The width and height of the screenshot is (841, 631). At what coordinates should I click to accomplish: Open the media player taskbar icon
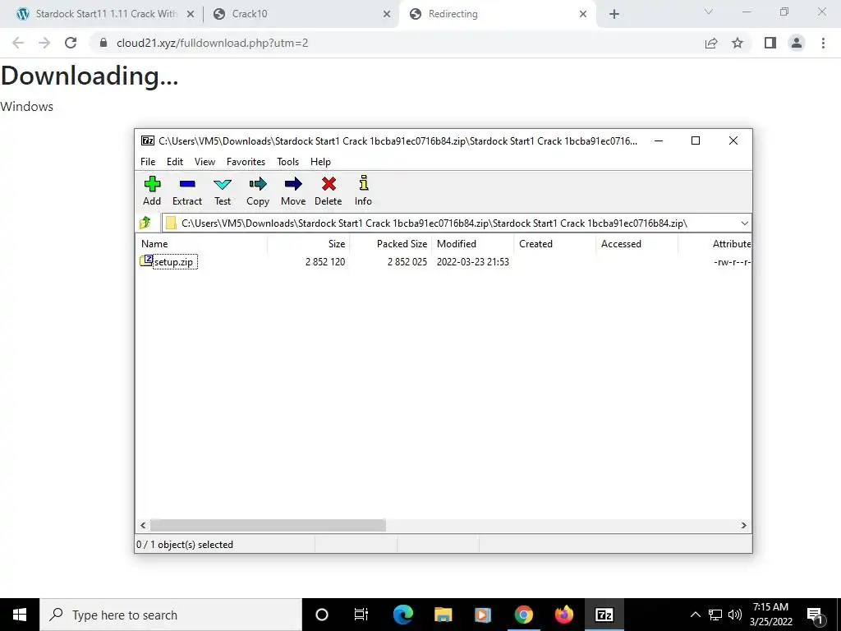click(483, 615)
